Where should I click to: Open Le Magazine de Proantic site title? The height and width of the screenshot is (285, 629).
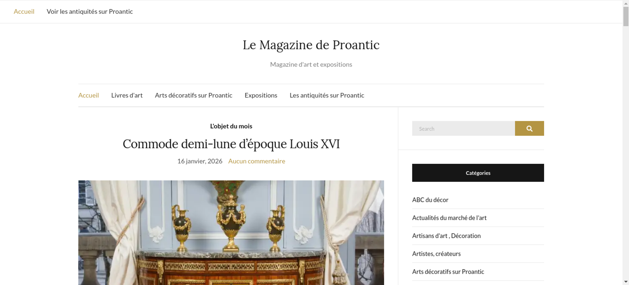pos(311,45)
